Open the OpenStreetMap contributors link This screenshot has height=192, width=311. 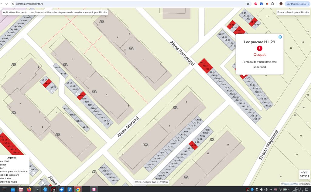click(290, 184)
